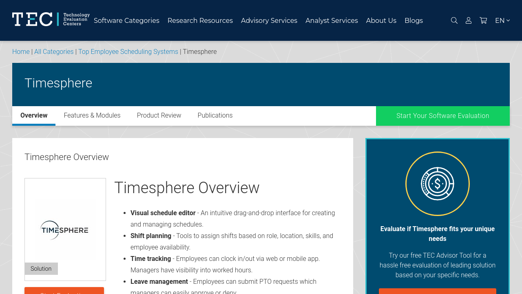The width and height of the screenshot is (522, 294).
Task: Open Top Employee Scheduling Systems breadcrumb
Action: (x=128, y=52)
